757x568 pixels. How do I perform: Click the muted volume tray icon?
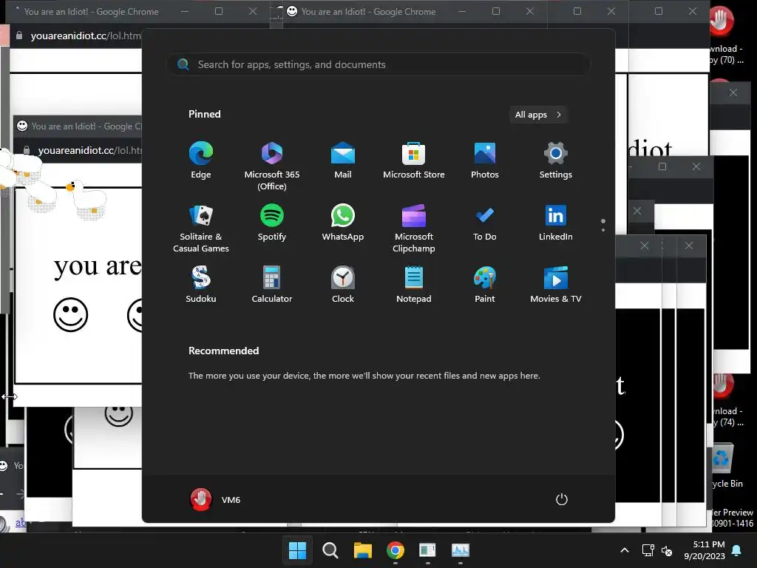(667, 550)
